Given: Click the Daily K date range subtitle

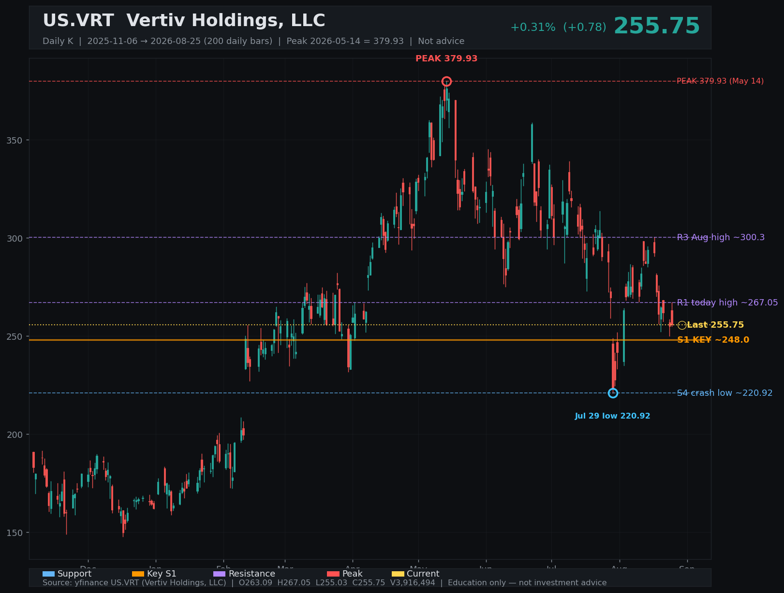Looking at the screenshot, I should (253, 41).
